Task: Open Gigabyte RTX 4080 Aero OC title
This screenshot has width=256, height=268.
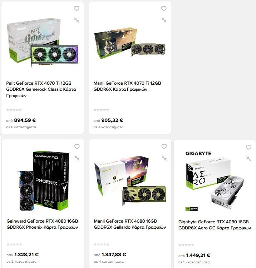Action: (215, 225)
